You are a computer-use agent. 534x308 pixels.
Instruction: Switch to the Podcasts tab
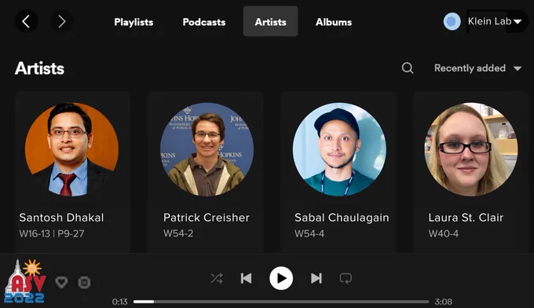pyautogui.click(x=204, y=22)
